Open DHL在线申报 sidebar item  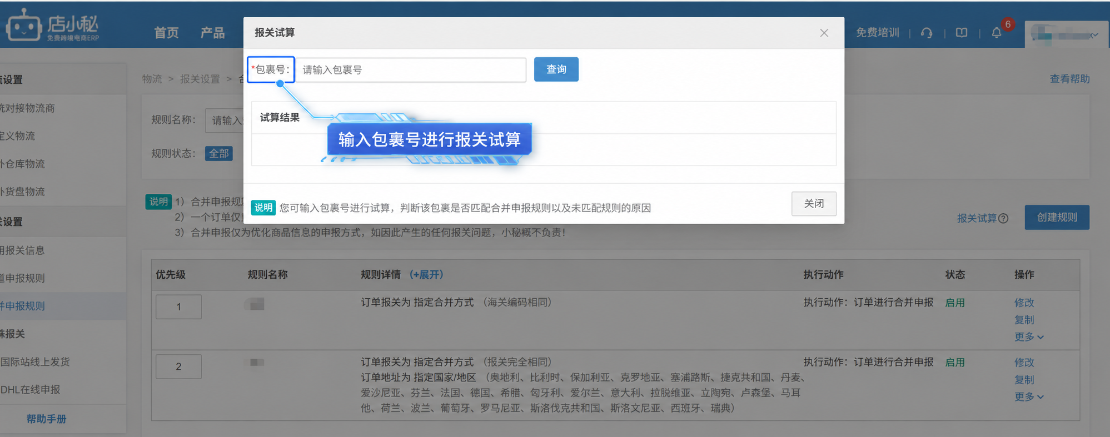30,389
